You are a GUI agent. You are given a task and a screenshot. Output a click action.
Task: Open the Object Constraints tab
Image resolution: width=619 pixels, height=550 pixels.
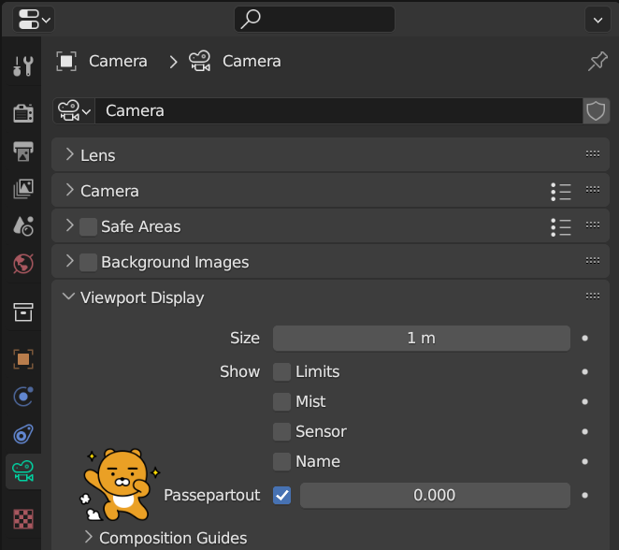[x=23, y=434]
